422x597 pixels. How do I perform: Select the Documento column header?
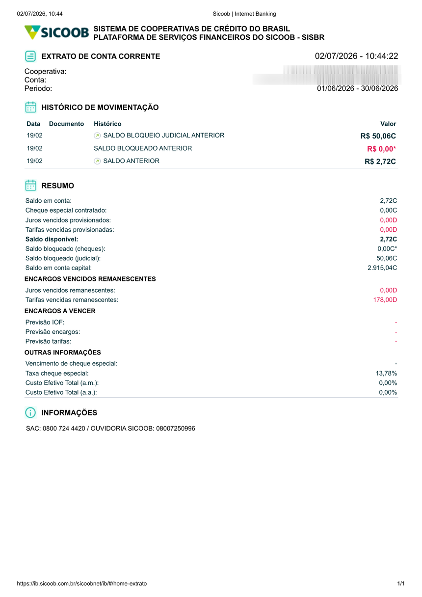click(x=67, y=124)
